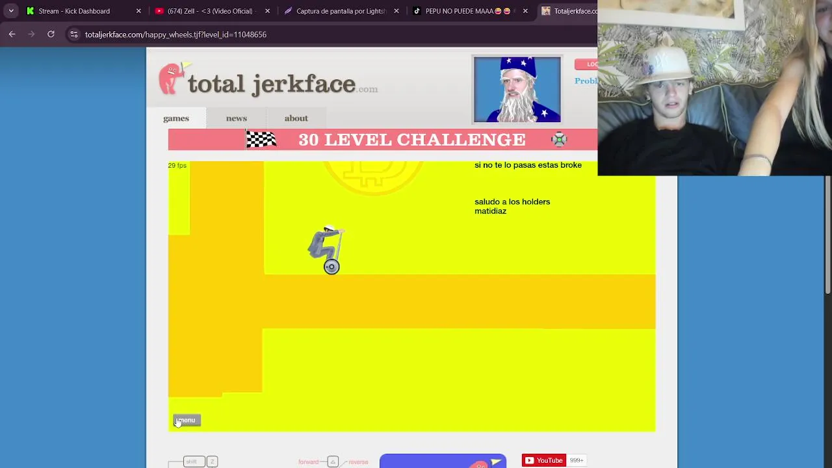The image size is (832, 468).
Task: Open the tab search dropdown arrow
Action: 11,11
